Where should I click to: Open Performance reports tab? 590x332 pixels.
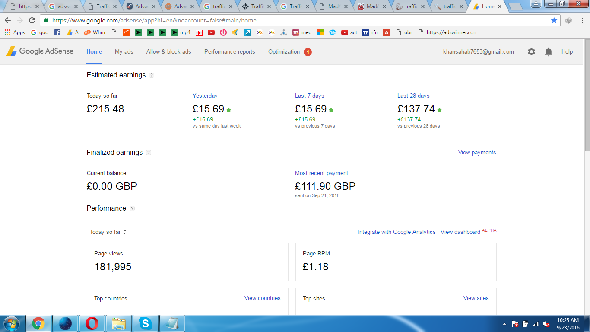pos(230,51)
